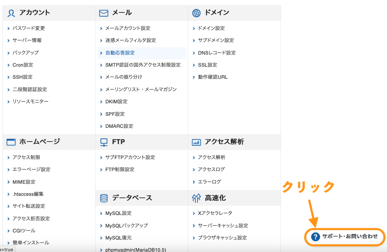Open サブFTPアカウント設定

pyautogui.click(x=130, y=157)
